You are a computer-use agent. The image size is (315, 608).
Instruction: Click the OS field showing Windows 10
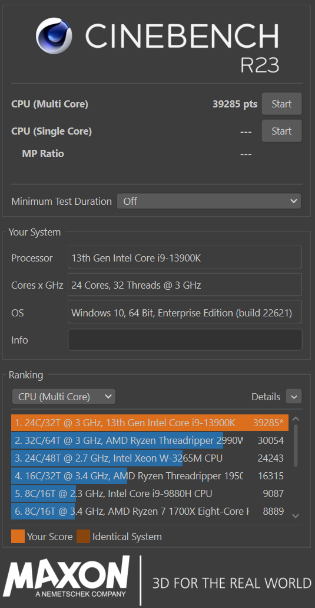185,312
